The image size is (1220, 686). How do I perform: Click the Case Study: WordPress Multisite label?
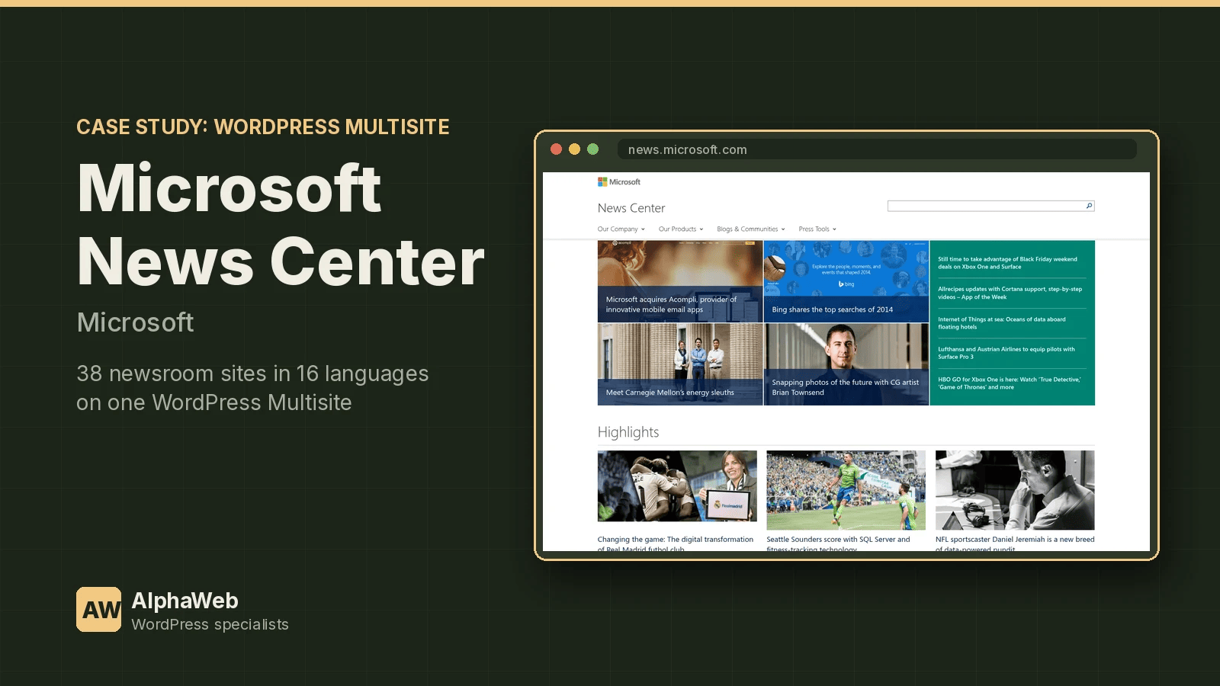(x=263, y=127)
